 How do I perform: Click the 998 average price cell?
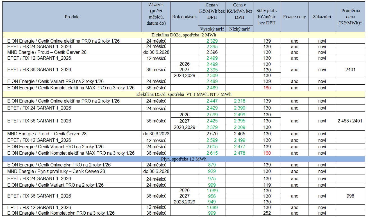click(x=350, y=196)
